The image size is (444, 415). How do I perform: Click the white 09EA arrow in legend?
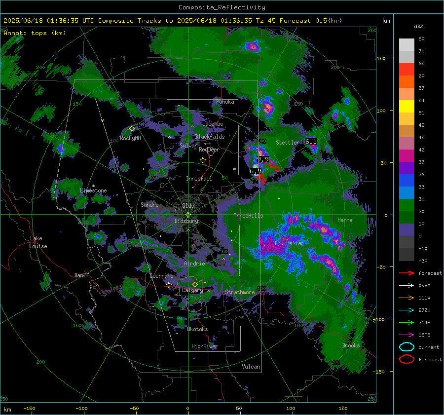(407, 286)
